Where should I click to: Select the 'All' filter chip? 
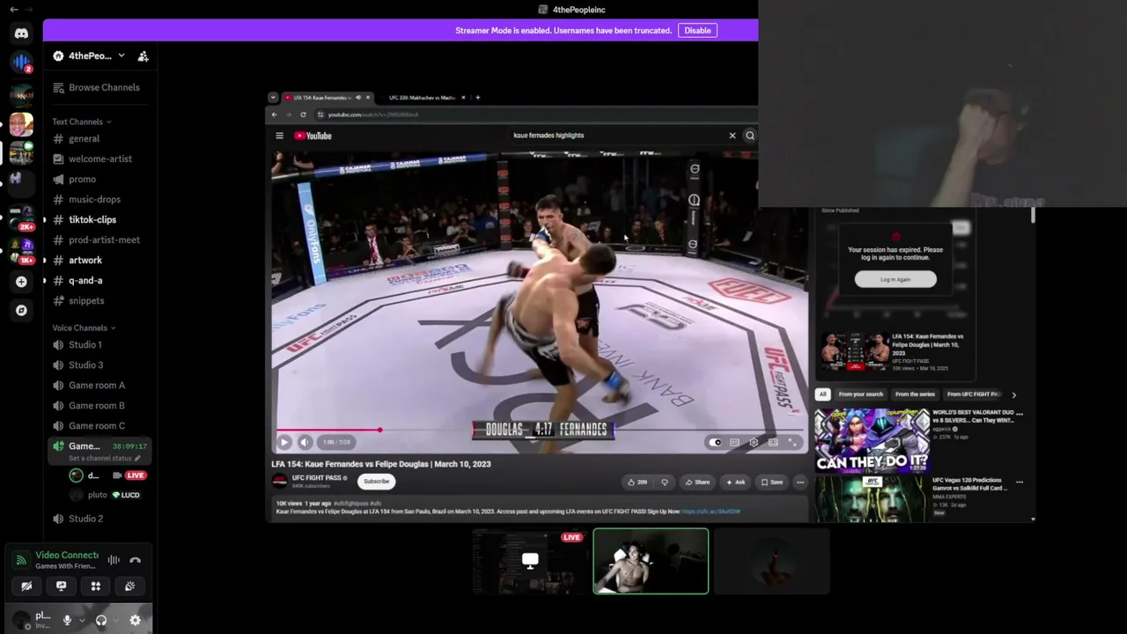pyautogui.click(x=822, y=394)
